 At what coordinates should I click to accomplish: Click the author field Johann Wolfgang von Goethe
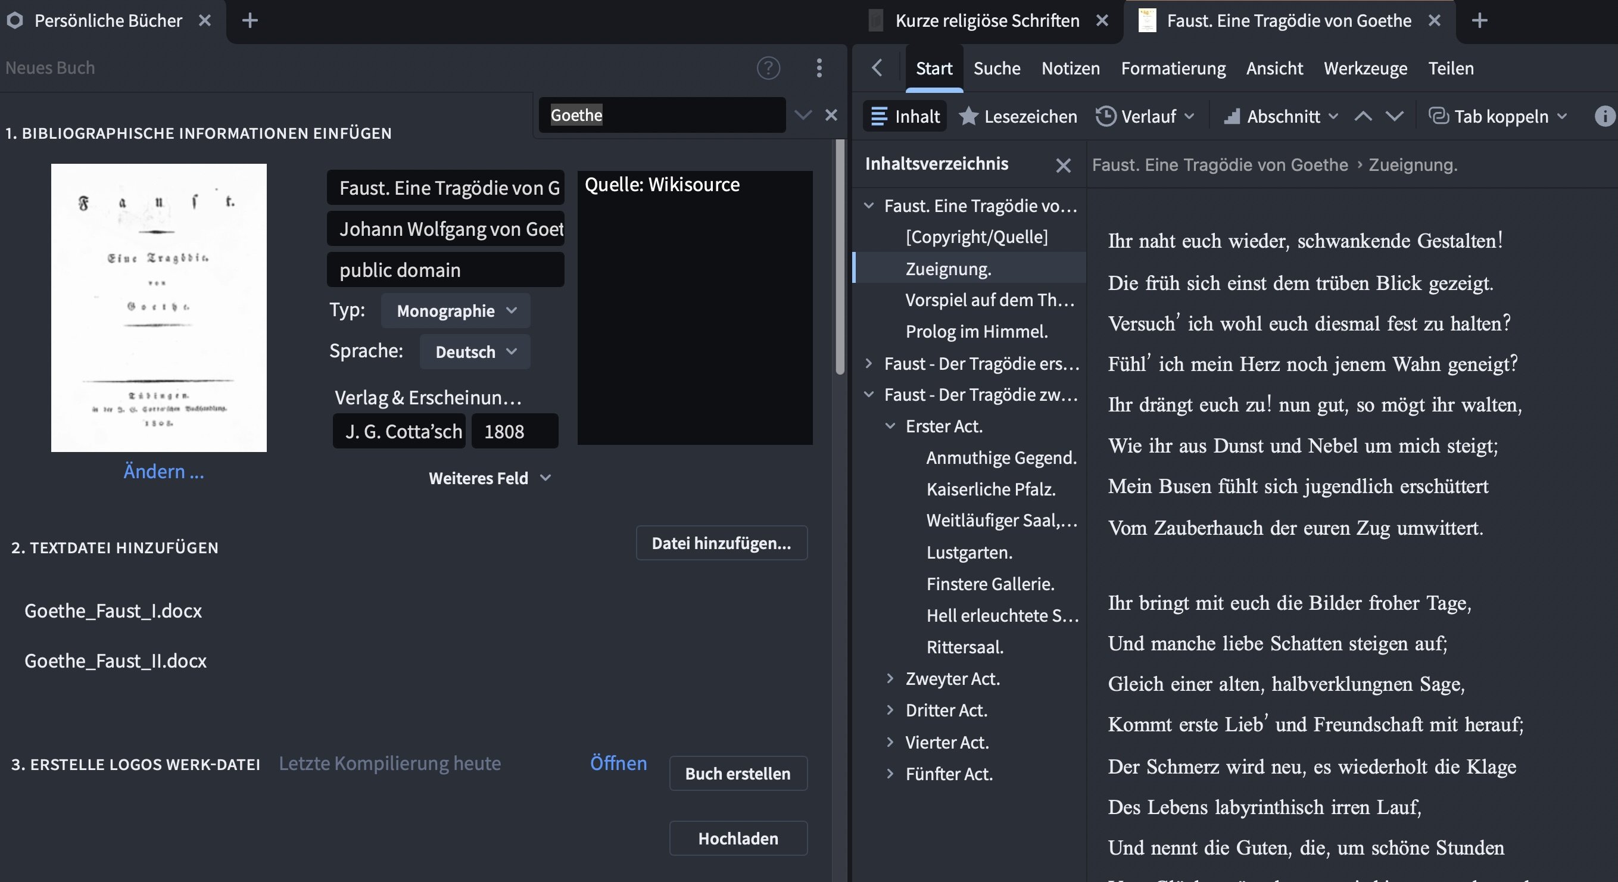coord(445,229)
